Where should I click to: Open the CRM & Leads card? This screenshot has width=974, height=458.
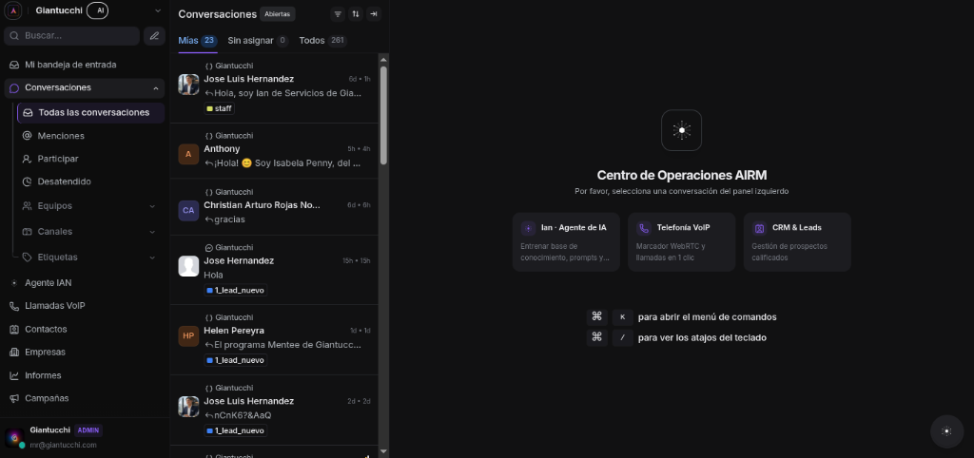[797, 242]
